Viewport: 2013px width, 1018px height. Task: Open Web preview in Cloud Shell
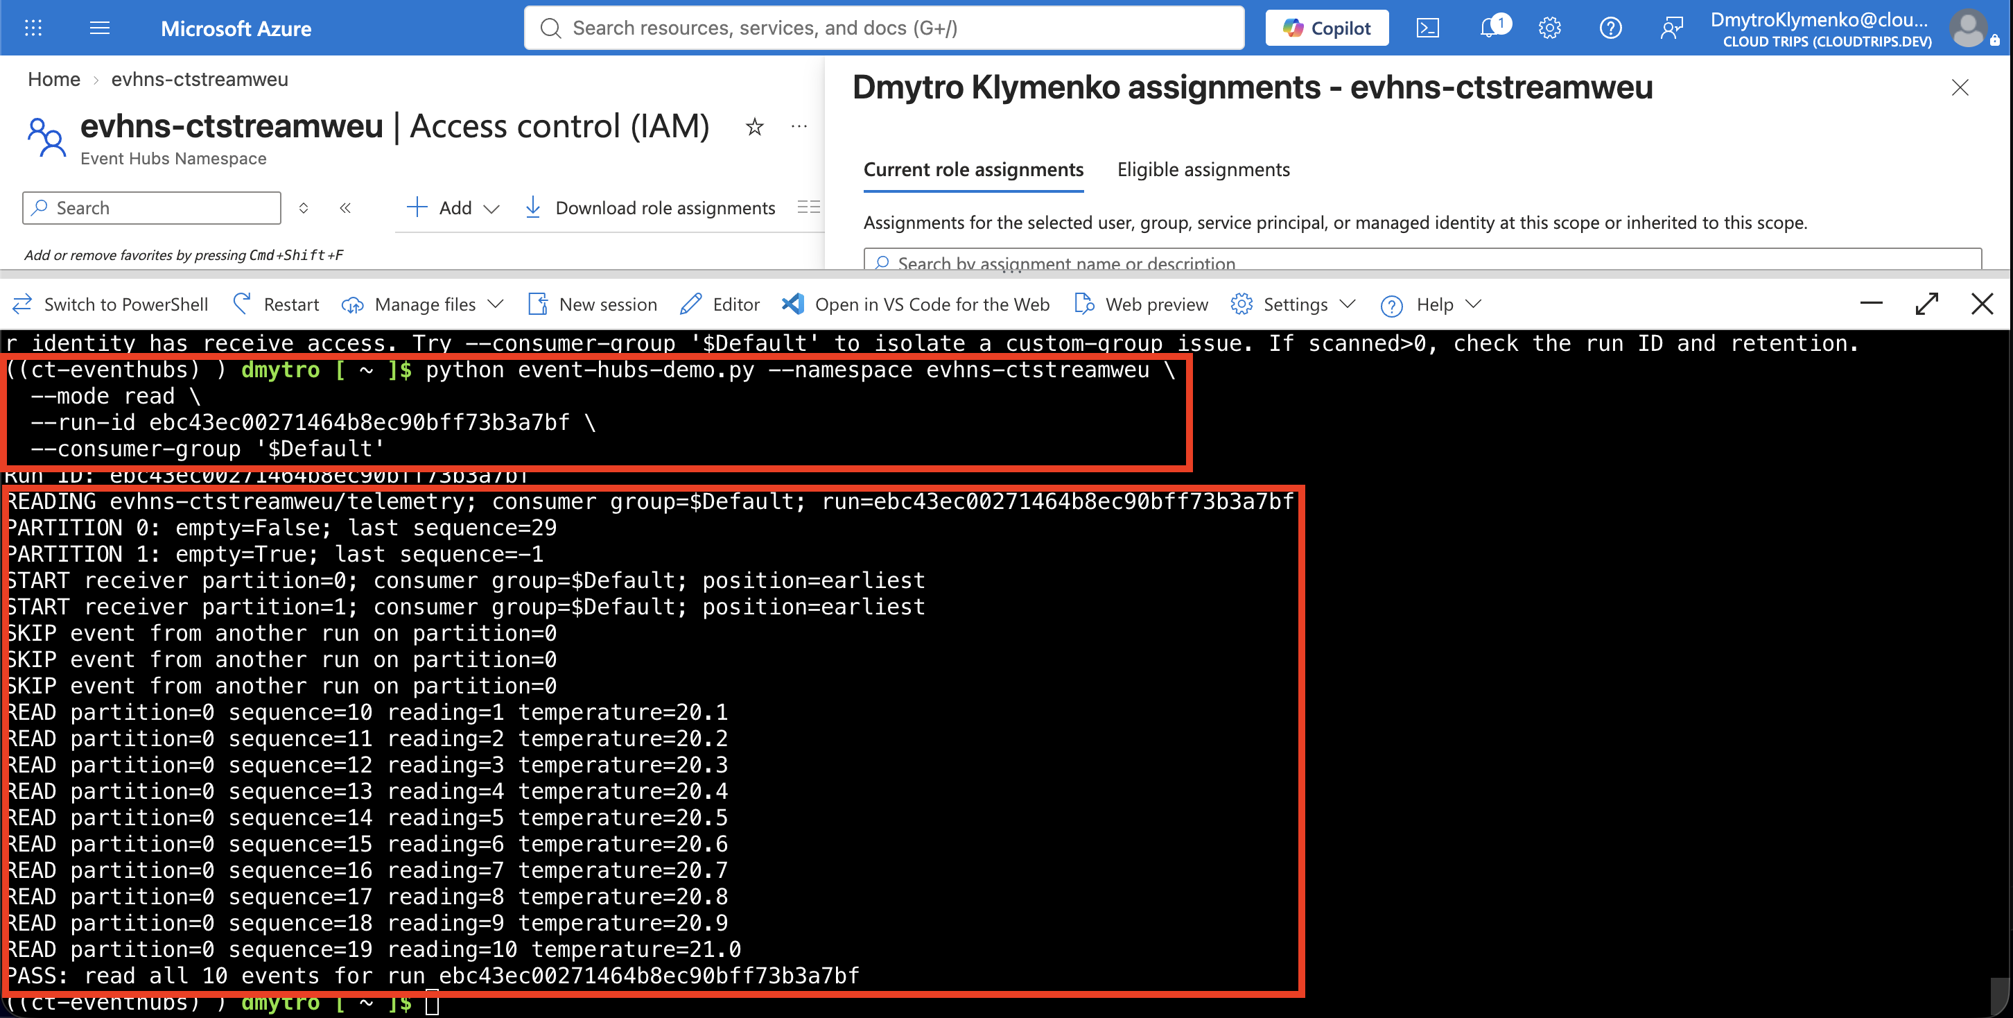click(x=1141, y=304)
